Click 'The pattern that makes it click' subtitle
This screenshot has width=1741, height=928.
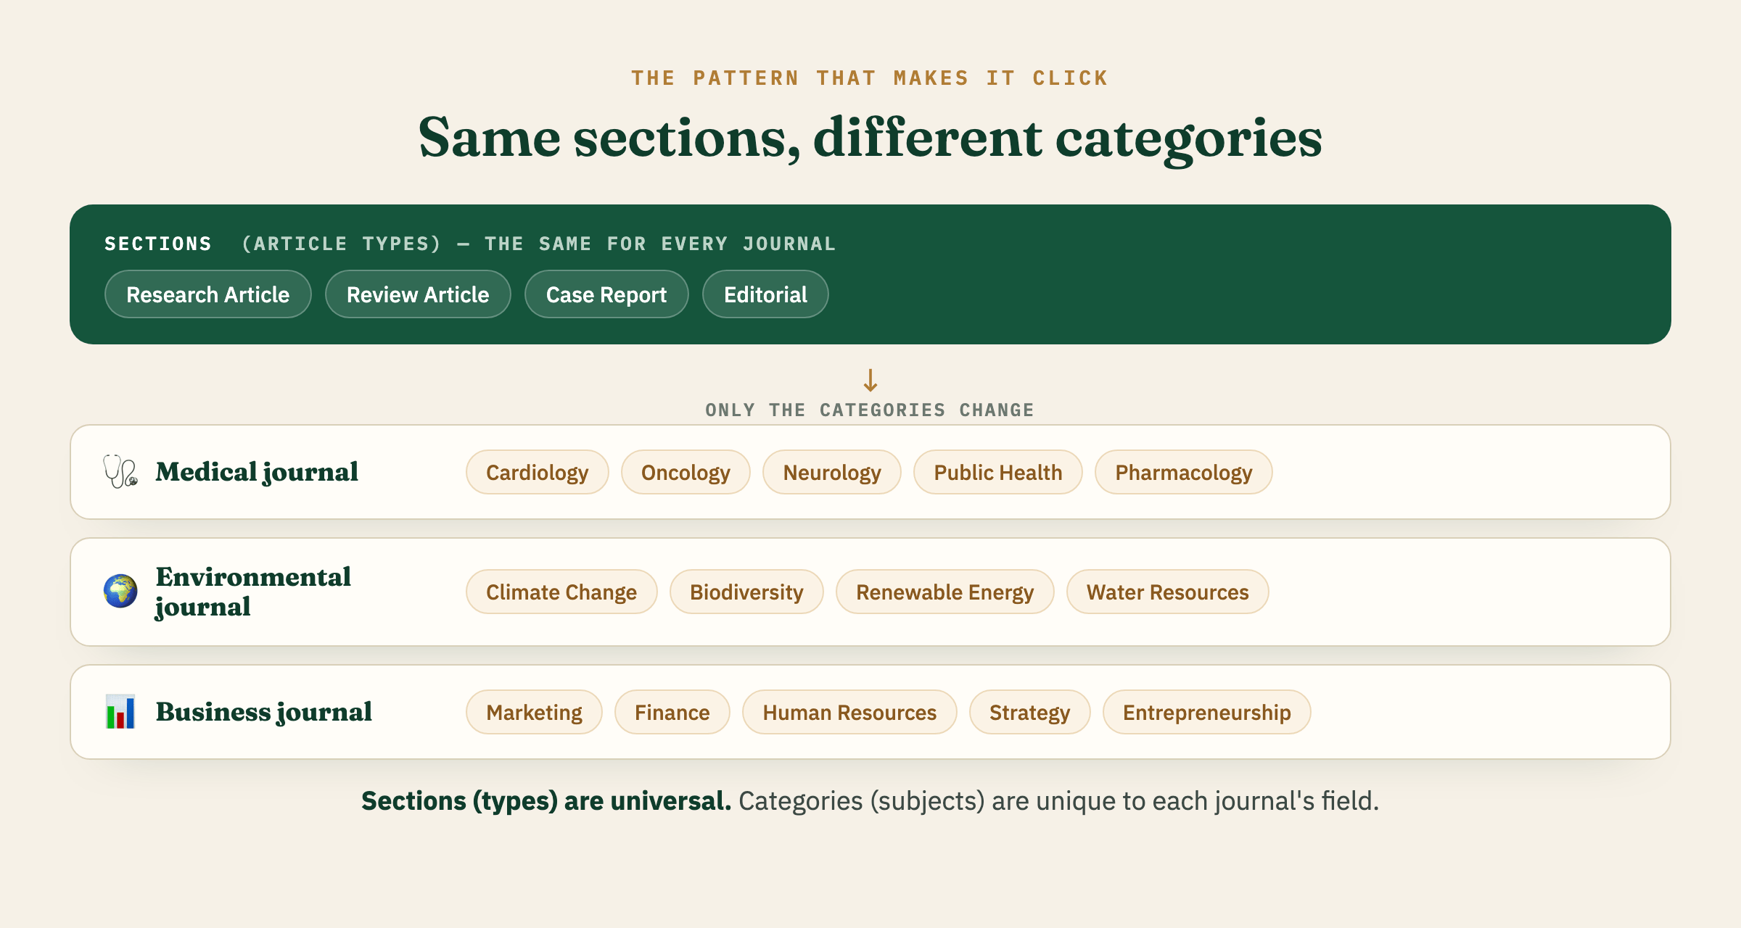click(870, 78)
